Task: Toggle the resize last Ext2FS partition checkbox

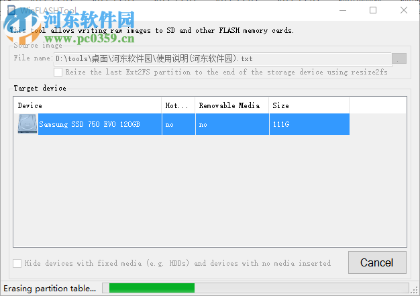Action: [x=58, y=72]
